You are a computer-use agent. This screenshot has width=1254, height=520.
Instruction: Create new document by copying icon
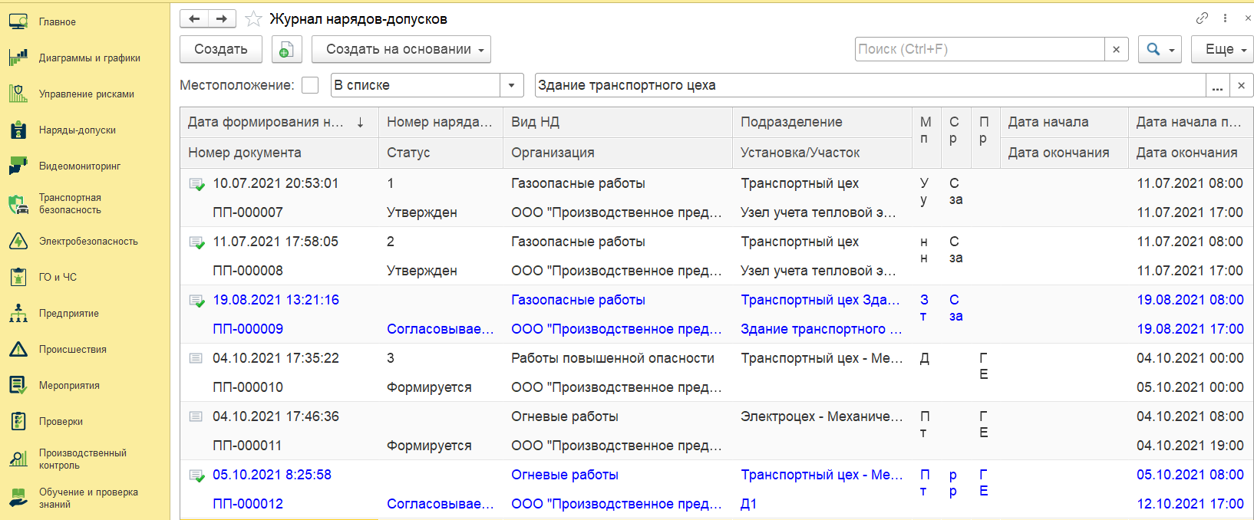click(x=286, y=49)
